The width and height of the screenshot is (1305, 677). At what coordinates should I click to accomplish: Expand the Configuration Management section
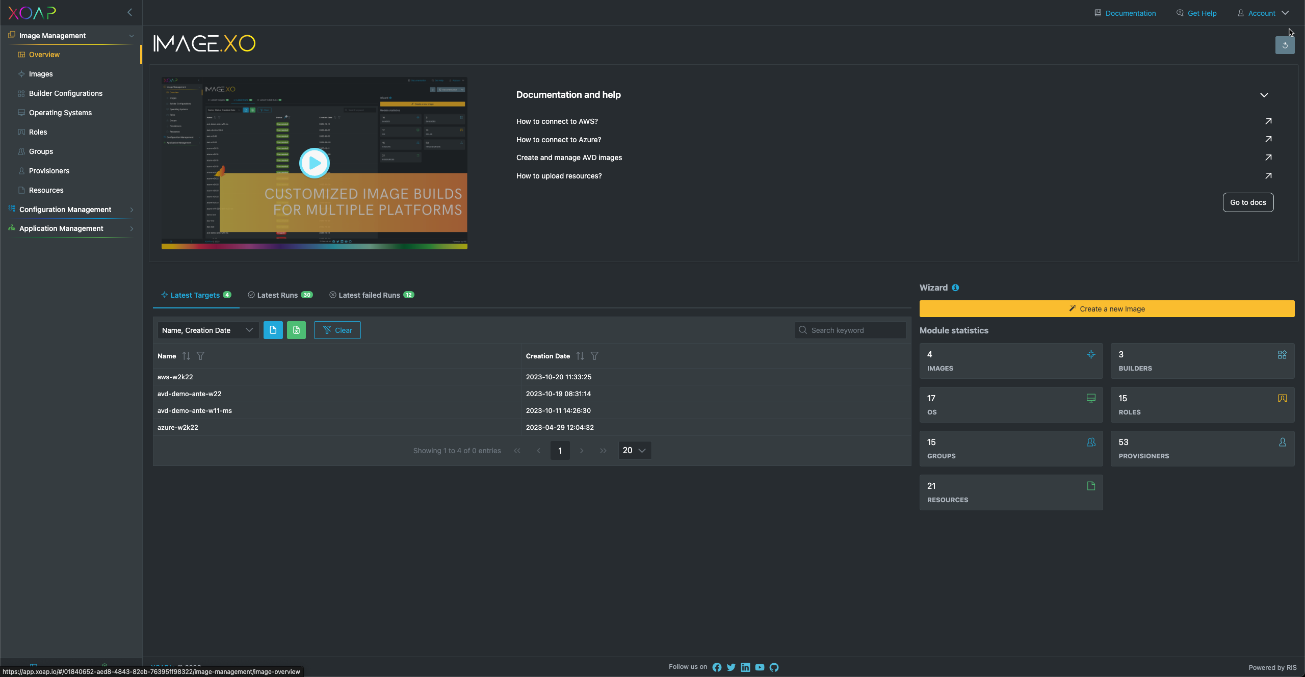pos(132,210)
